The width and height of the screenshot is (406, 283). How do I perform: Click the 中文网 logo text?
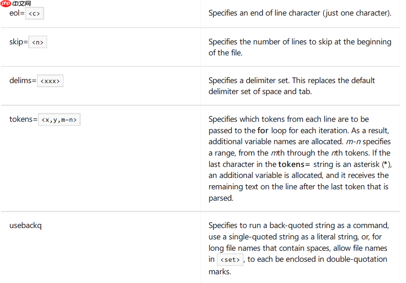coord(22,4)
